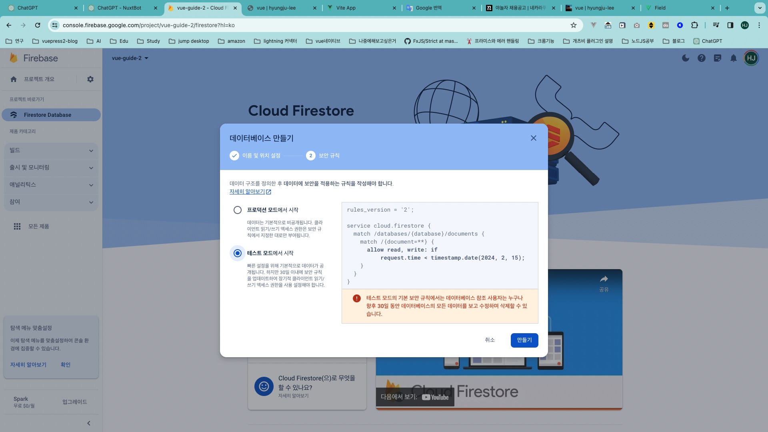Click the camera extension icon
Screen dimensions: 768x432
tap(636, 25)
